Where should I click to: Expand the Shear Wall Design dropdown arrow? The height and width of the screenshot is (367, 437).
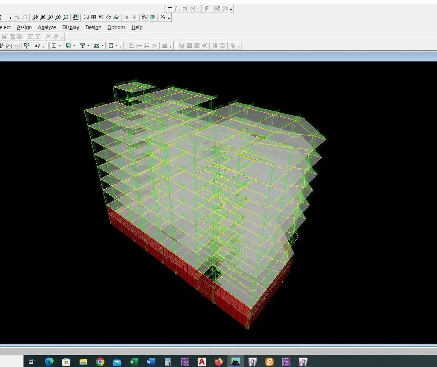point(117,46)
